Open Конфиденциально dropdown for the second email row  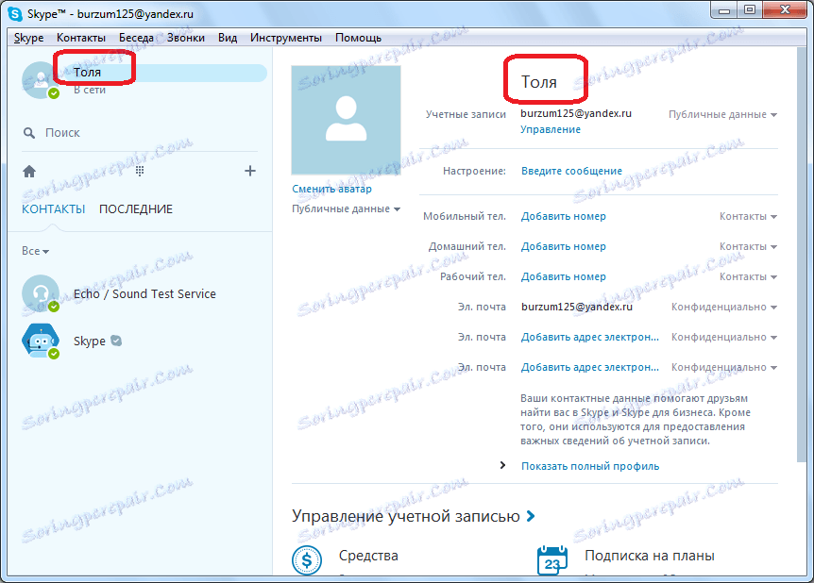pyautogui.click(x=724, y=337)
